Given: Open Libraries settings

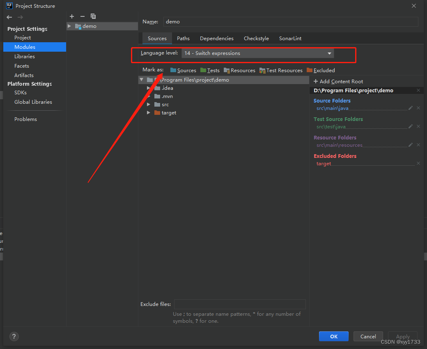Looking at the screenshot, I should coord(25,56).
